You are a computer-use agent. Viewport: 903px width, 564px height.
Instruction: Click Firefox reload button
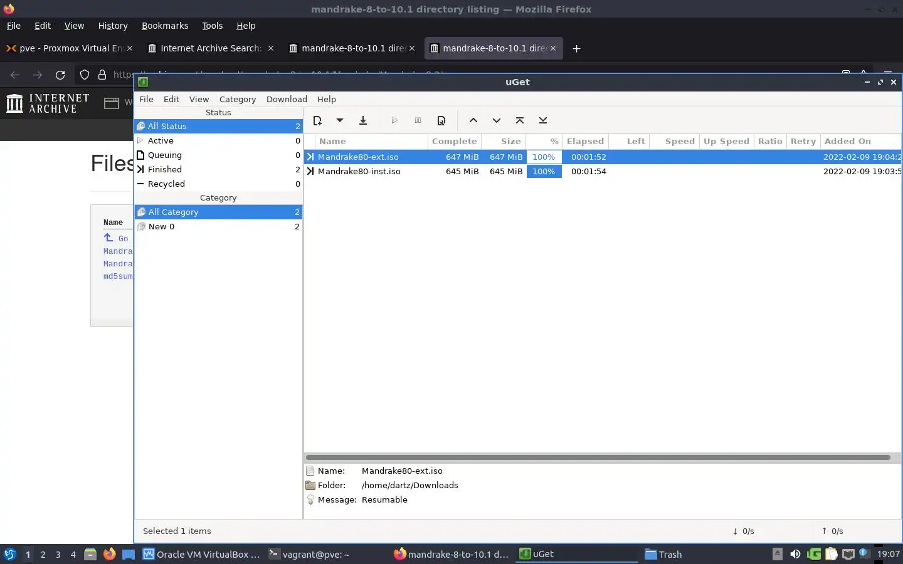tap(60, 75)
